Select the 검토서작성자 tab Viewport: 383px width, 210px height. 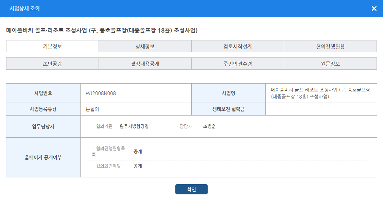[x=238, y=47]
